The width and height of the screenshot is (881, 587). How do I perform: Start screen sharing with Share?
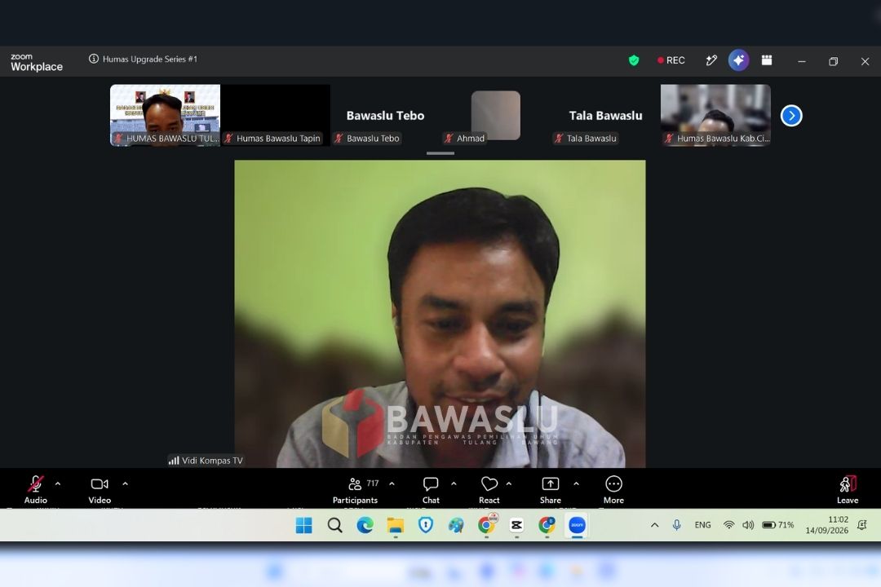(x=550, y=489)
